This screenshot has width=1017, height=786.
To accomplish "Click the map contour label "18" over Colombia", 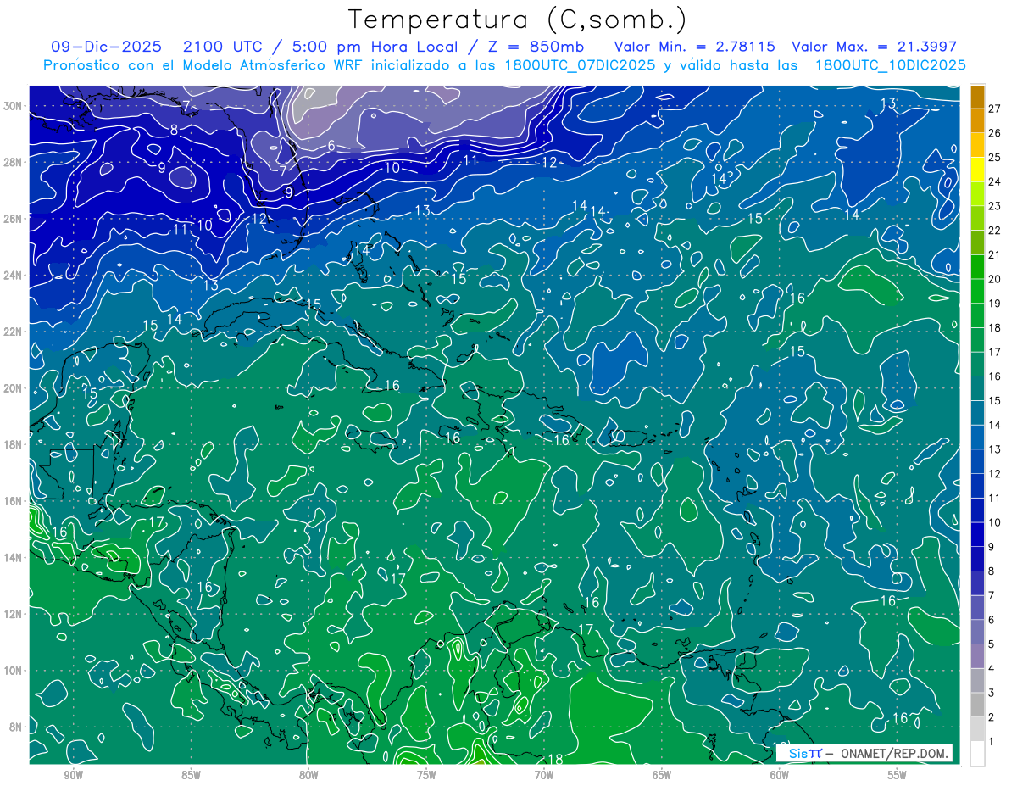I will pos(556,759).
